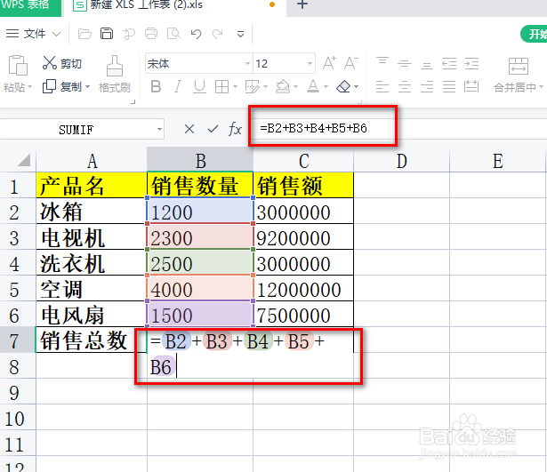Click the select all corner triangle
The height and width of the screenshot is (472, 547).
point(24,160)
